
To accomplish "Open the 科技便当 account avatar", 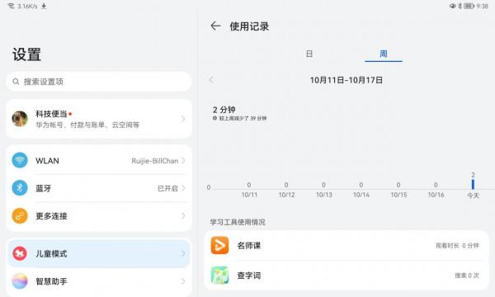I will coord(20,119).
